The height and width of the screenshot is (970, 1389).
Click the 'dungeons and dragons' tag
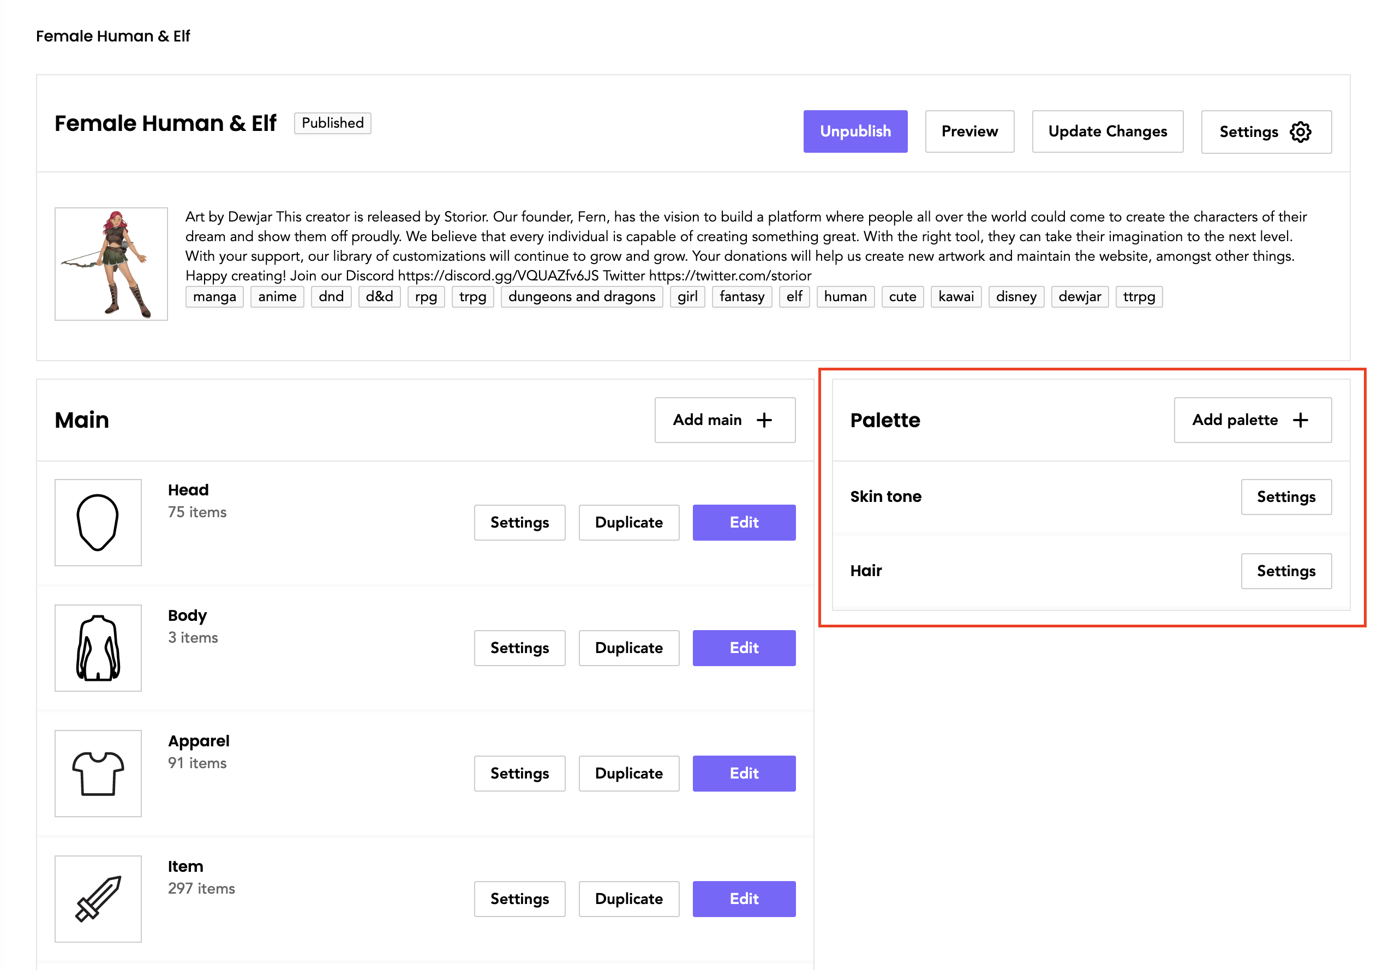[x=582, y=296]
